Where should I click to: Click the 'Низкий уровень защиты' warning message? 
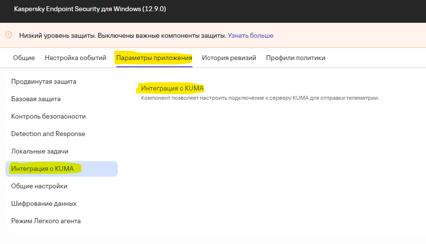pos(123,35)
